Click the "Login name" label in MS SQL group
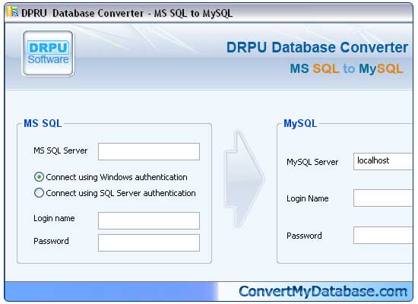 tap(54, 218)
